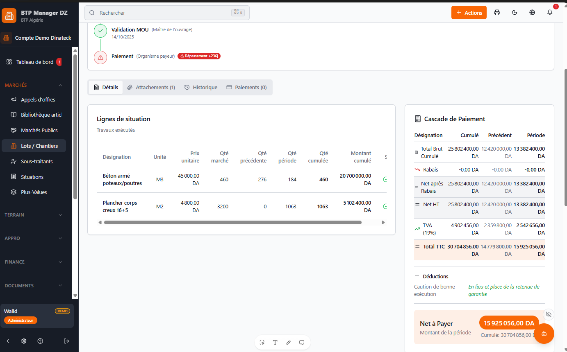Switch to the Attachements (1) tab

point(151,87)
